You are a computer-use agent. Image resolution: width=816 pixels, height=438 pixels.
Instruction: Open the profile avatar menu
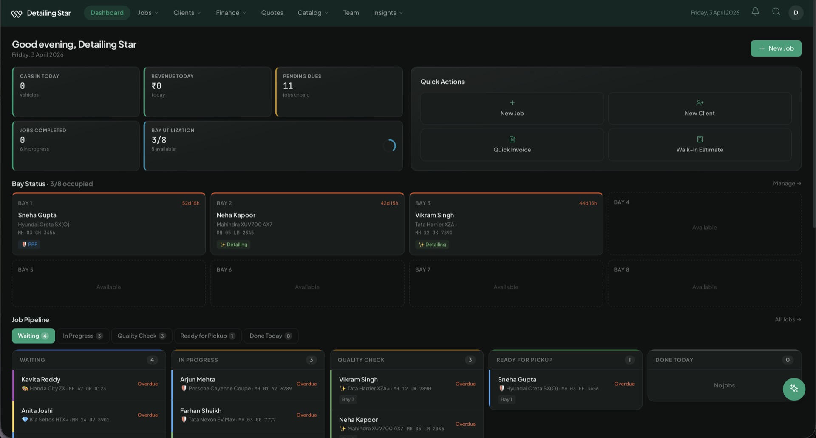pyautogui.click(x=796, y=13)
